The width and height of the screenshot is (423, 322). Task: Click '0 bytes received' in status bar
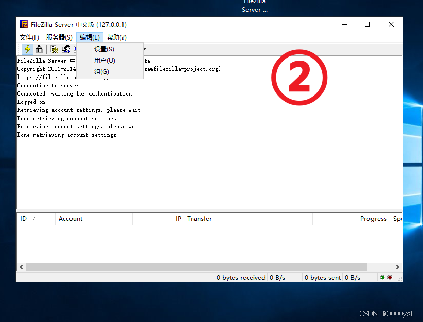click(241, 277)
